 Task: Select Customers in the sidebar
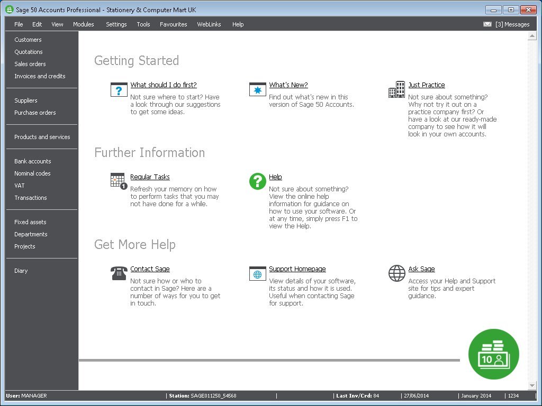(x=28, y=40)
